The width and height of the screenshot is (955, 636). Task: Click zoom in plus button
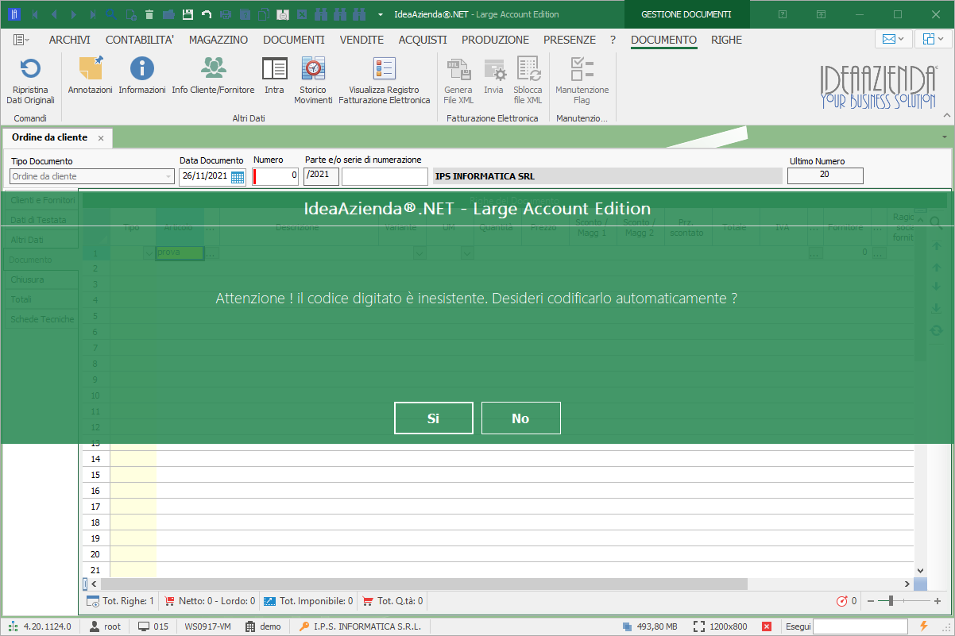pos(938,601)
